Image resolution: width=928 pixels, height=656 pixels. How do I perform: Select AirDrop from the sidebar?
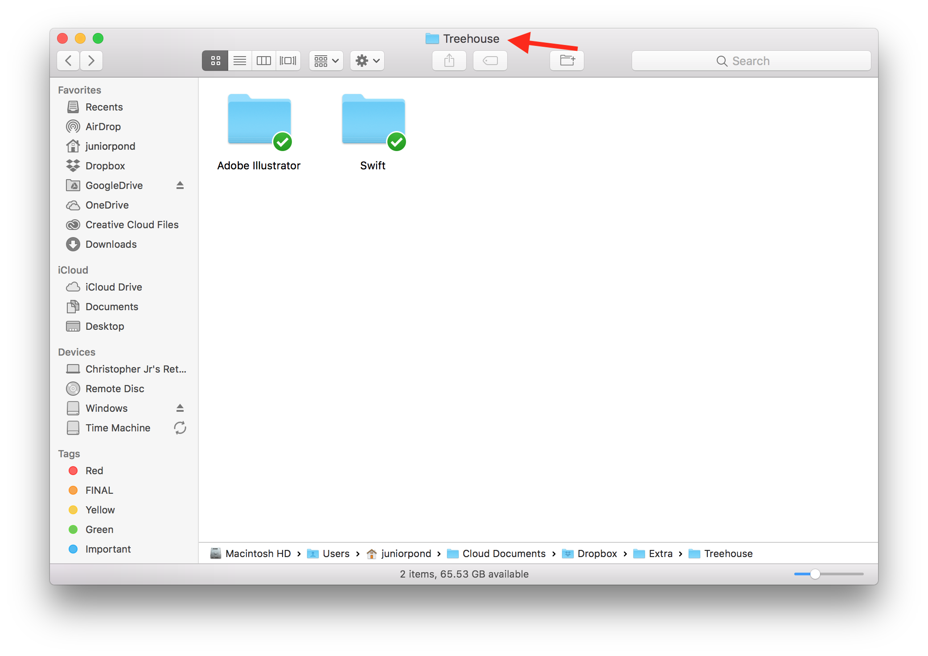[x=103, y=127]
